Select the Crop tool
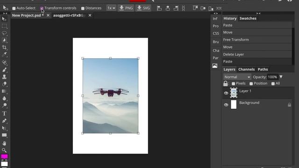The width and height of the screenshot is (299, 168). 4,47
